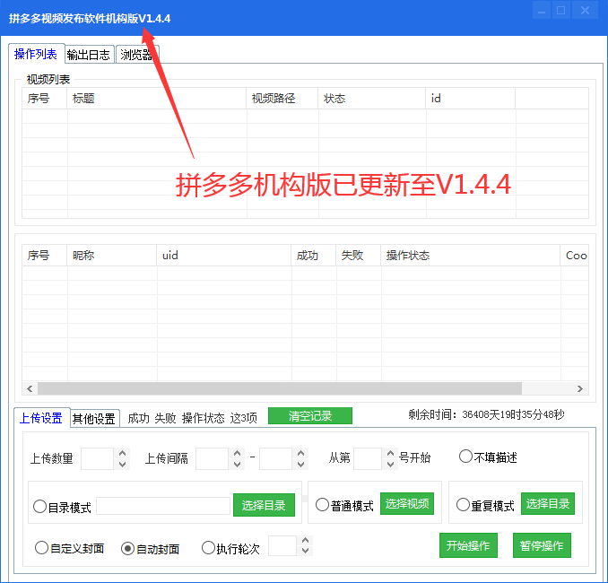Click the 清空记录 button
The width and height of the screenshot is (608, 583).
pyautogui.click(x=310, y=416)
